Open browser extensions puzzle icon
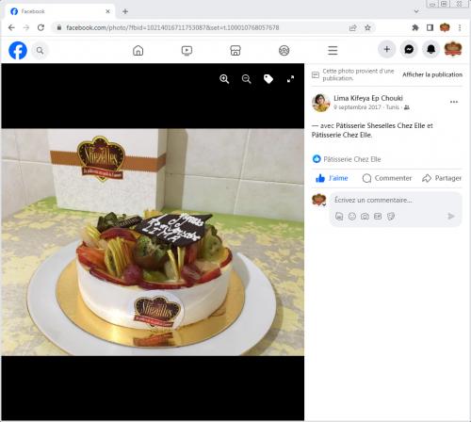471x422 pixels. click(x=415, y=27)
